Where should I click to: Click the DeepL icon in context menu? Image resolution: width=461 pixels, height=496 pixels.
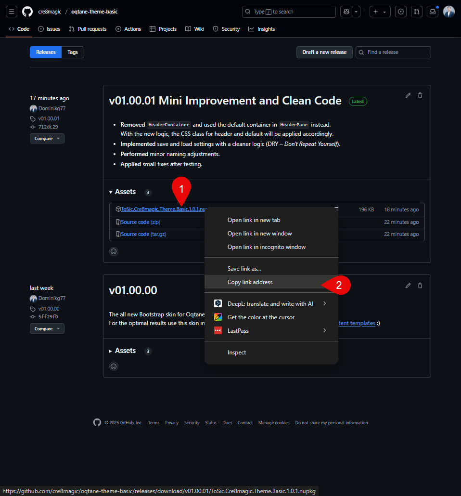(218, 304)
